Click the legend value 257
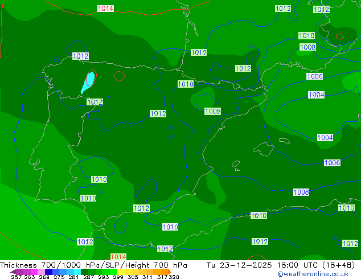 click(x=16, y=277)
